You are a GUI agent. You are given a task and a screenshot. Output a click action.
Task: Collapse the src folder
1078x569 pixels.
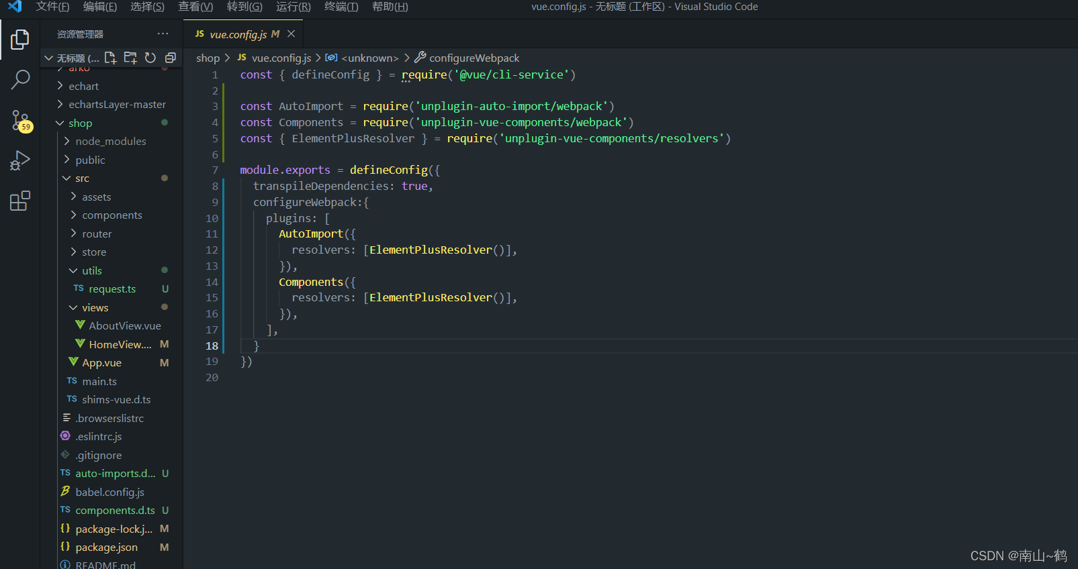[x=67, y=178]
